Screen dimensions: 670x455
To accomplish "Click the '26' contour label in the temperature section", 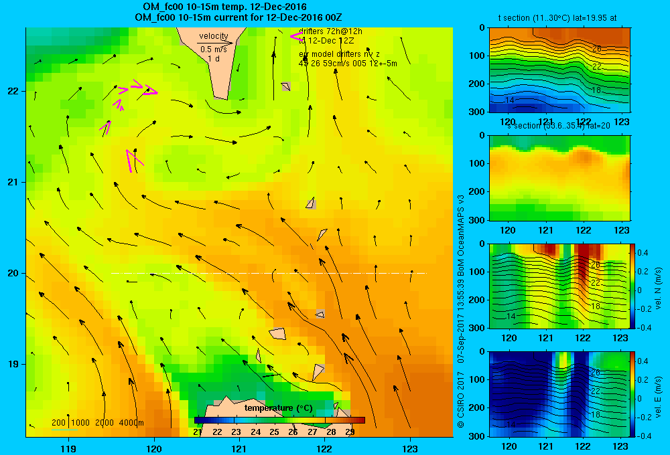I will pos(596,49).
